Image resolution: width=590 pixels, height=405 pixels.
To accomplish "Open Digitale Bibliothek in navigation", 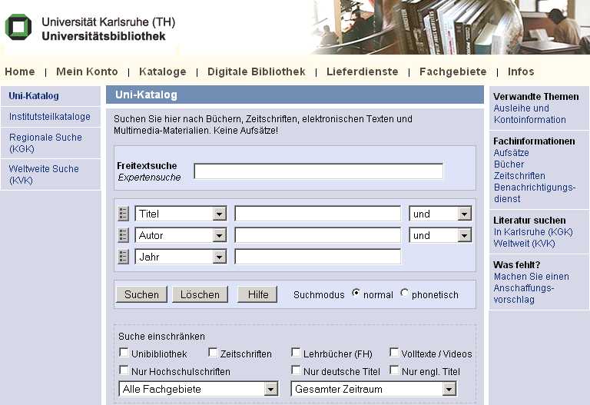I will 257,71.
